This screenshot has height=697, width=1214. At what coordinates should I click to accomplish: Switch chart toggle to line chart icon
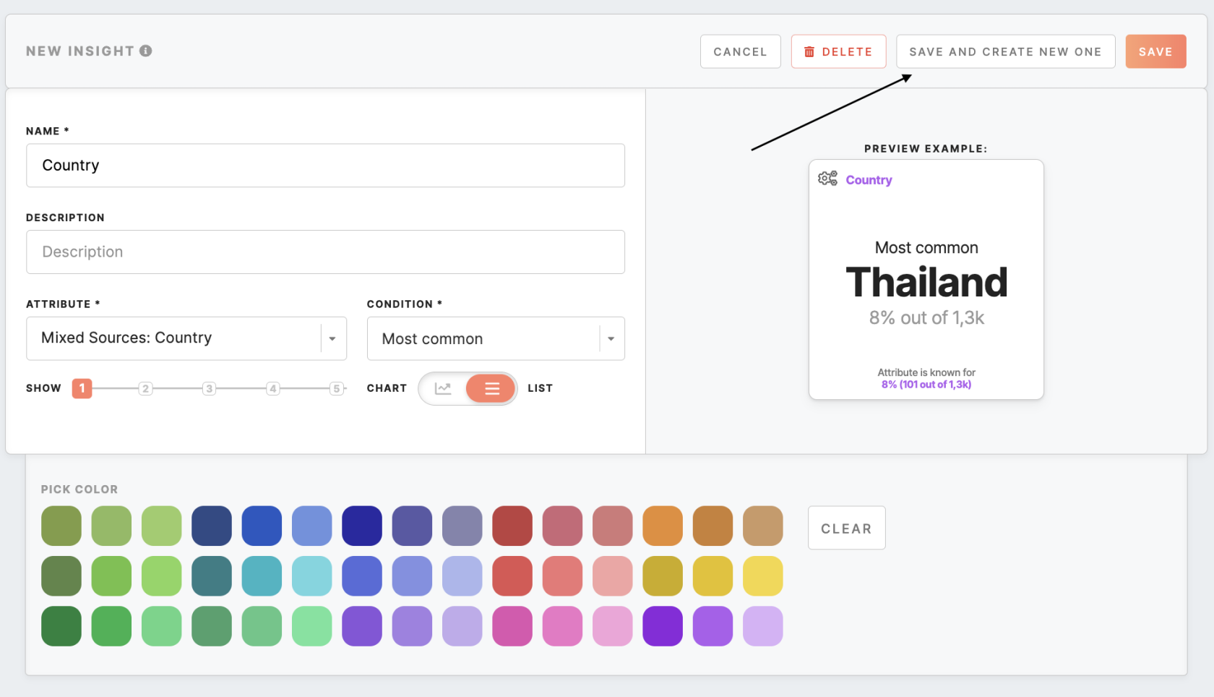tap(443, 389)
